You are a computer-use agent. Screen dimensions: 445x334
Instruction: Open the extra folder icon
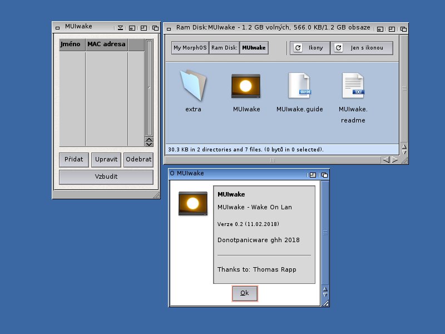tap(193, 86)
